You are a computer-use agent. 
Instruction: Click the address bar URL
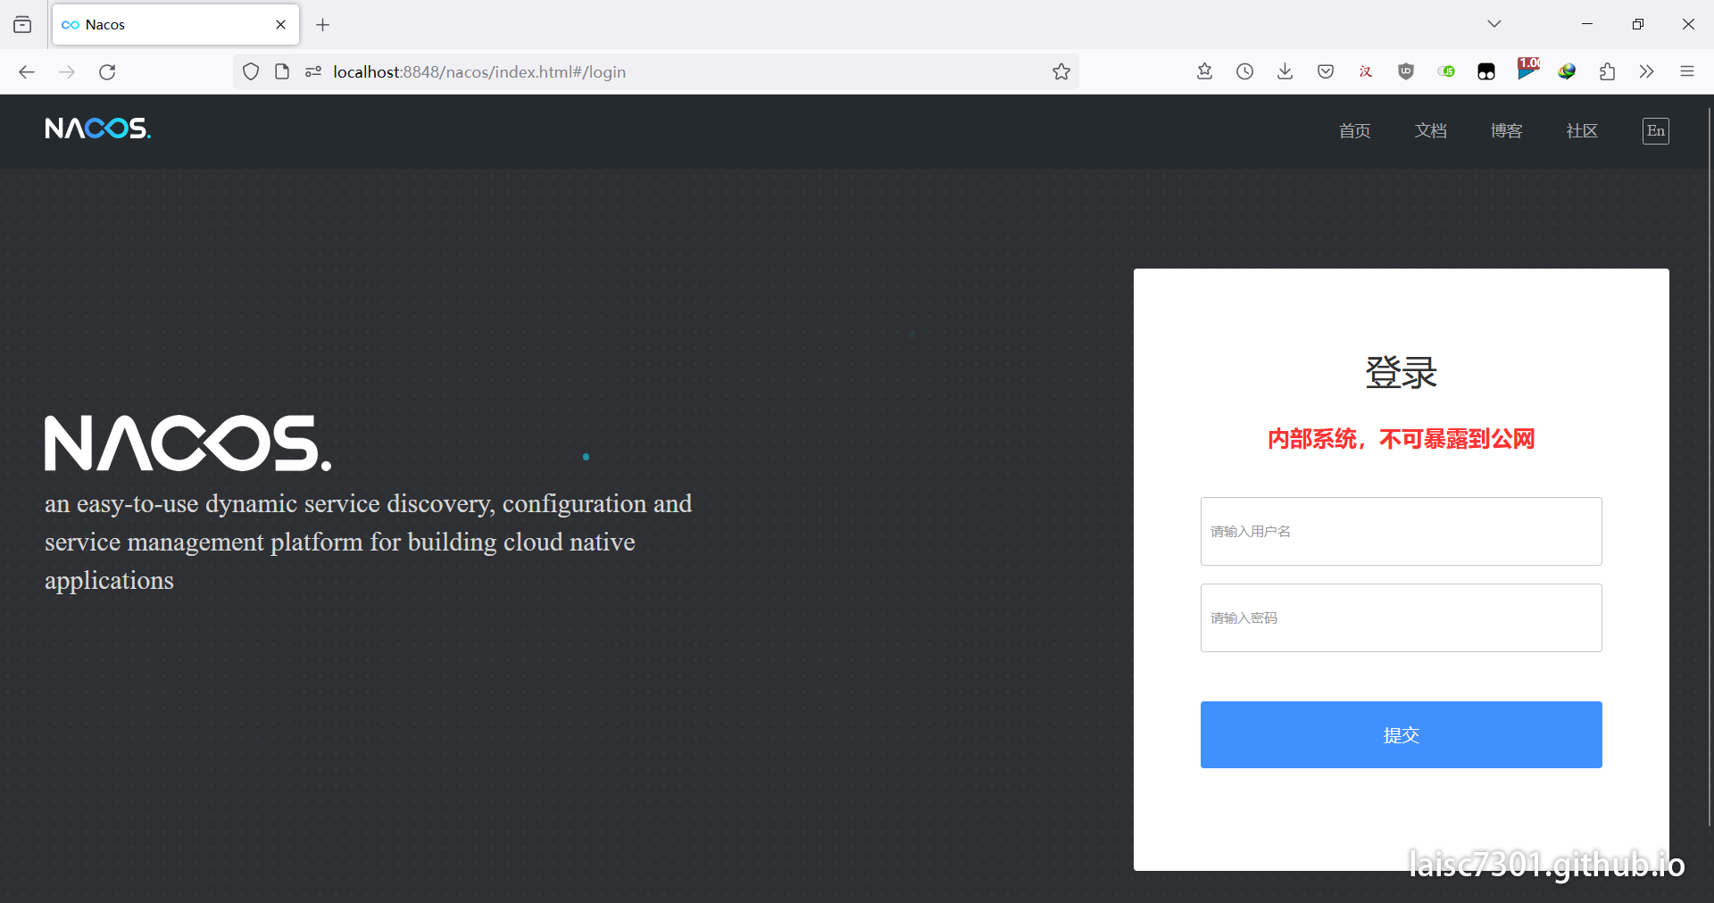pos(479,72)
